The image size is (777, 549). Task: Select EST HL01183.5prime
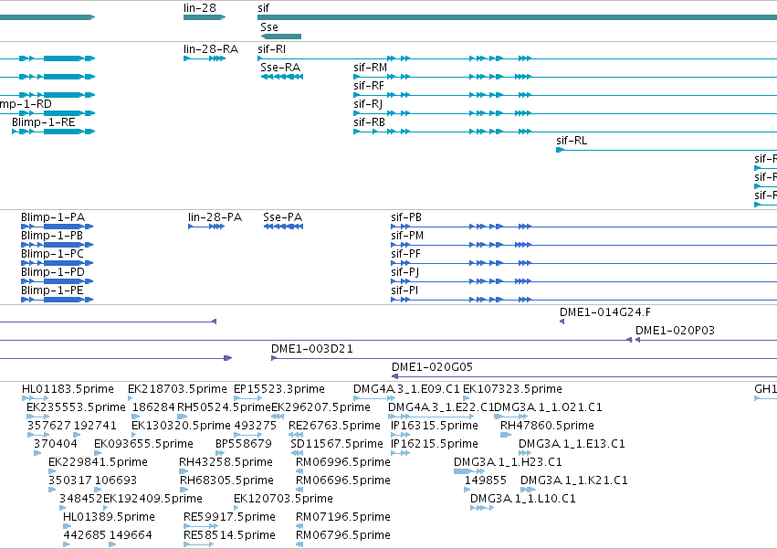[x=36, y=398]
